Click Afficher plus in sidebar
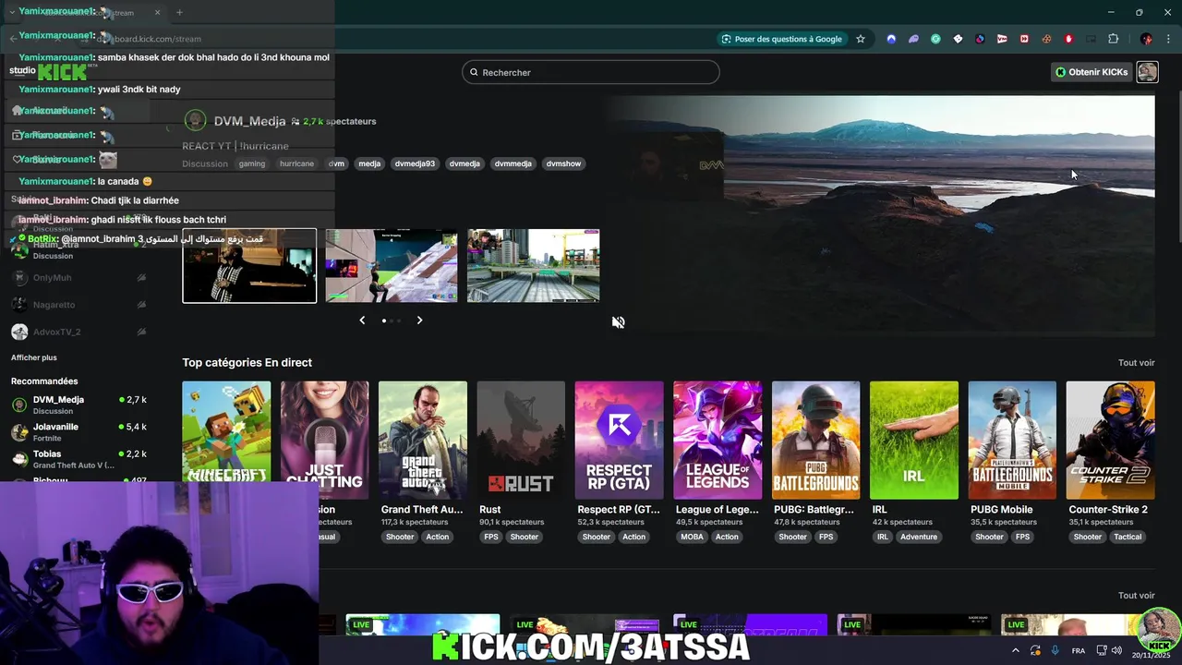The height and width of the screenshot is (665, 1182). point(34,357)
